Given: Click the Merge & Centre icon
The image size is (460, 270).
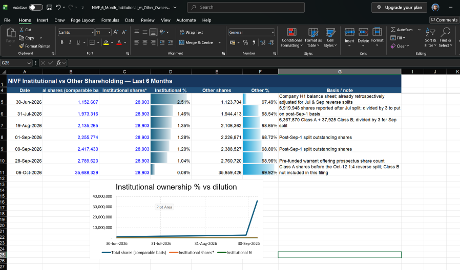Looking at the screenshot, I should pyautogui.click(x=182, y=42).
